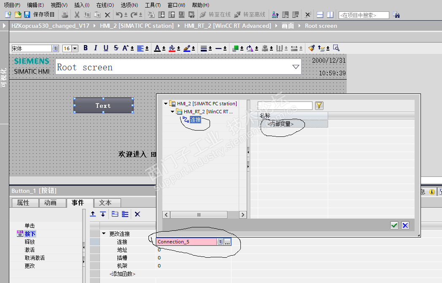Click the undo arrow icon
The image size is (442, 283).
[119, 15]
